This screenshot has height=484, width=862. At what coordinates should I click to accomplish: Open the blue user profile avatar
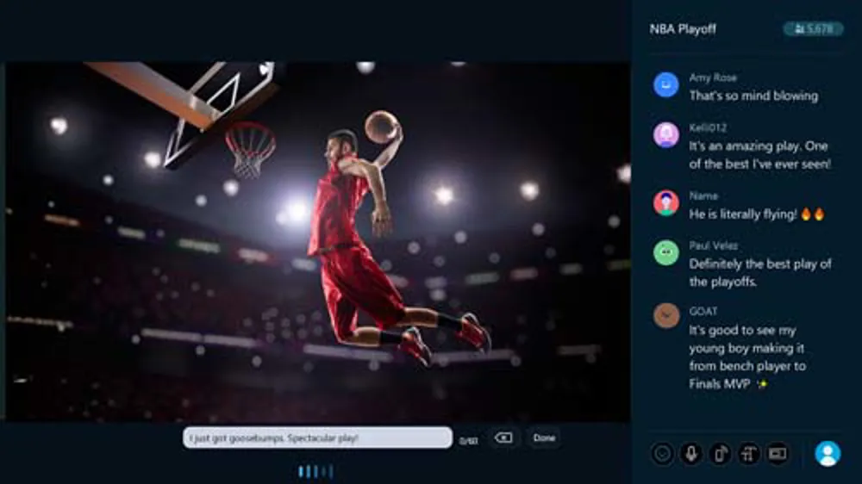(828, 453)
